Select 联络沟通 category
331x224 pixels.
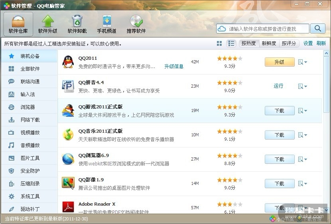(29, 82)
